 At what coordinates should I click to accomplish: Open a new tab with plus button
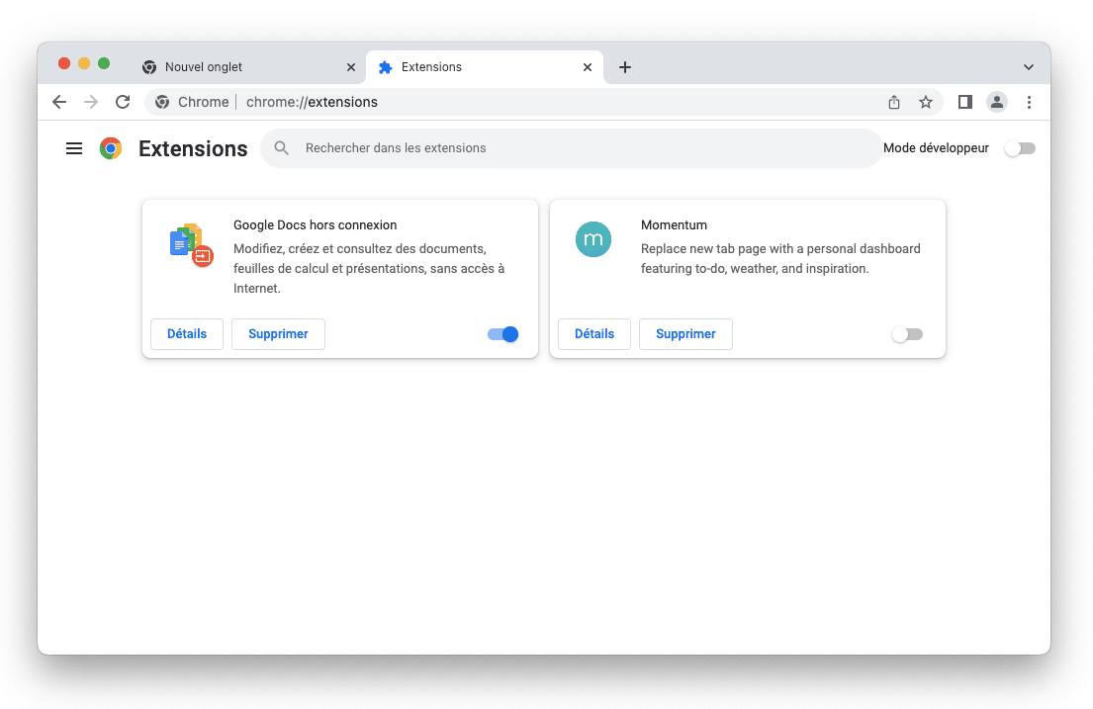click(625, 67)
